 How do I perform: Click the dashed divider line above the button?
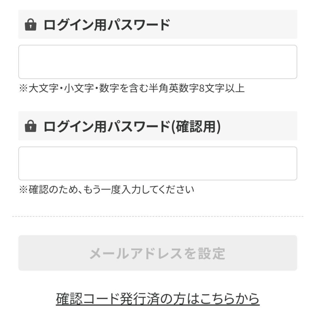click(x=157, y=216)
